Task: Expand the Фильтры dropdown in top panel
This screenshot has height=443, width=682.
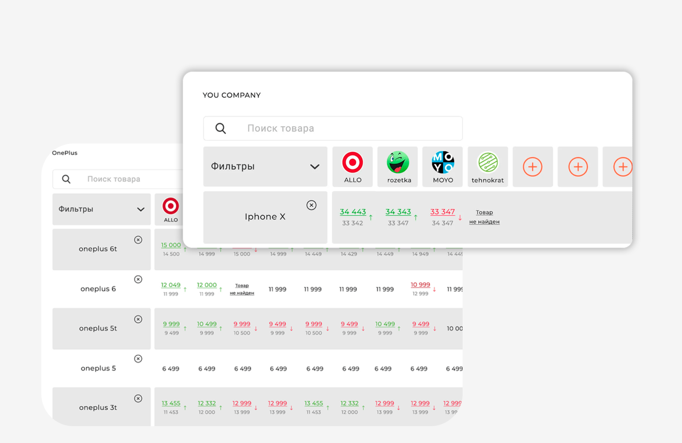Action: (265, 167)
